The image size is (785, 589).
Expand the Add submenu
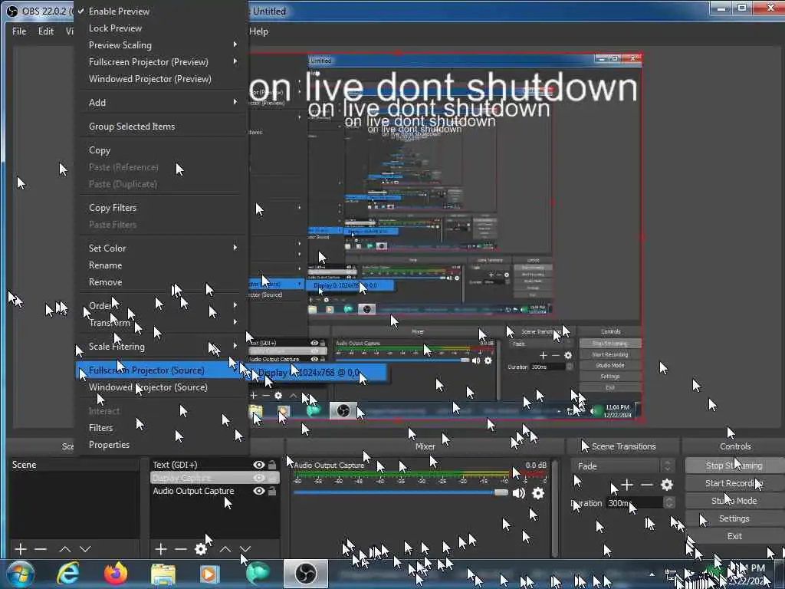pyautogui.click(x=161, y=103)
